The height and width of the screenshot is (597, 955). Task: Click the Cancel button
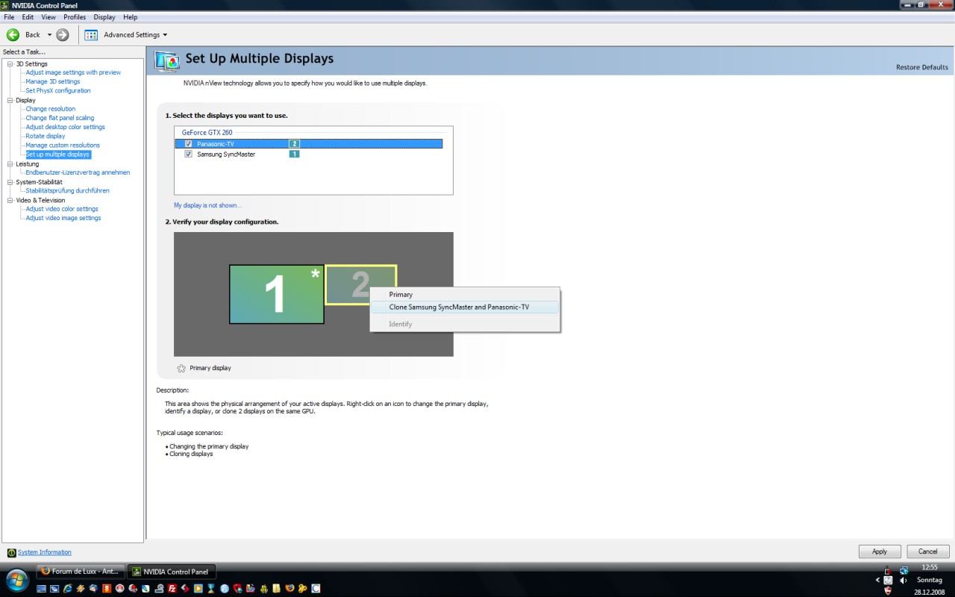(927, 551)
